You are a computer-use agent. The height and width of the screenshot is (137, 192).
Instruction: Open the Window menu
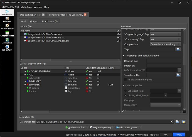coord(38,7)
